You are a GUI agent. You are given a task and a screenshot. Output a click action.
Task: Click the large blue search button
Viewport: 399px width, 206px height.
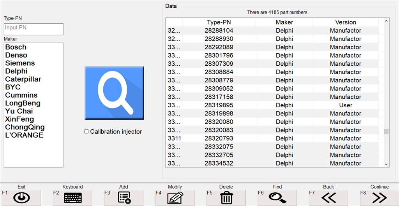coord(114,93)
